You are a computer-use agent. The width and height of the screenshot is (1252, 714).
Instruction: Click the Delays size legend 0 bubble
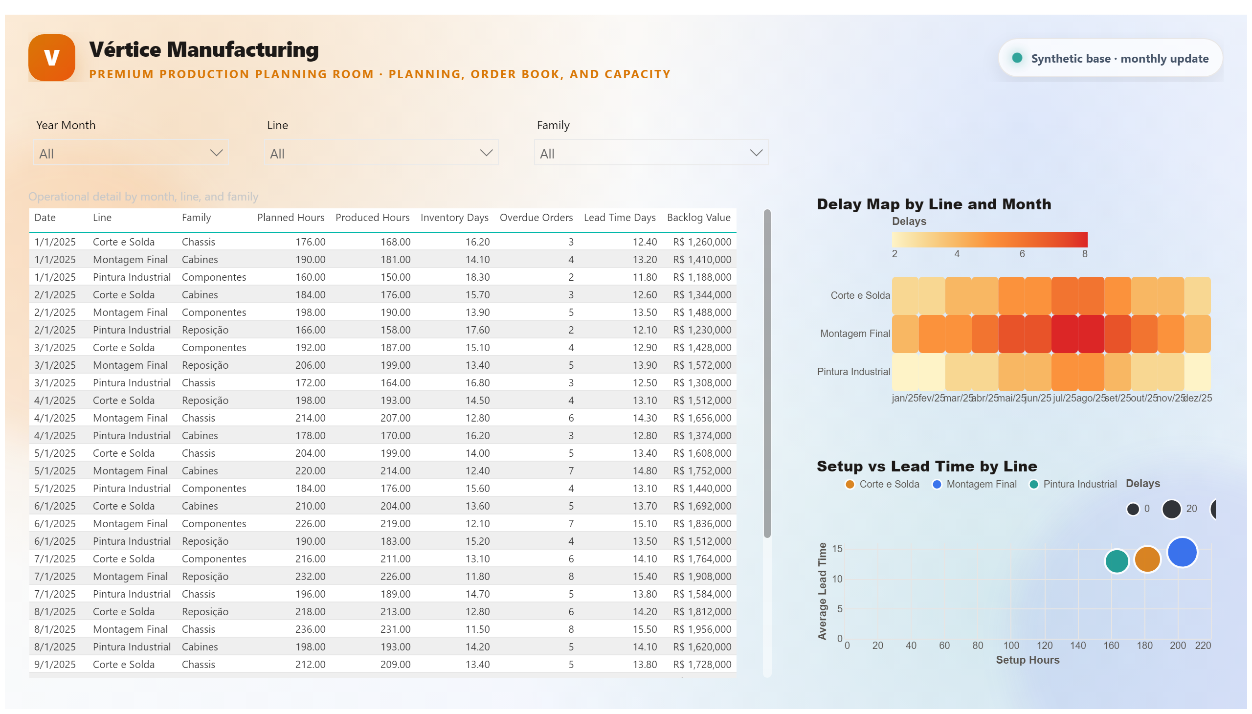tap(1132, 509)
